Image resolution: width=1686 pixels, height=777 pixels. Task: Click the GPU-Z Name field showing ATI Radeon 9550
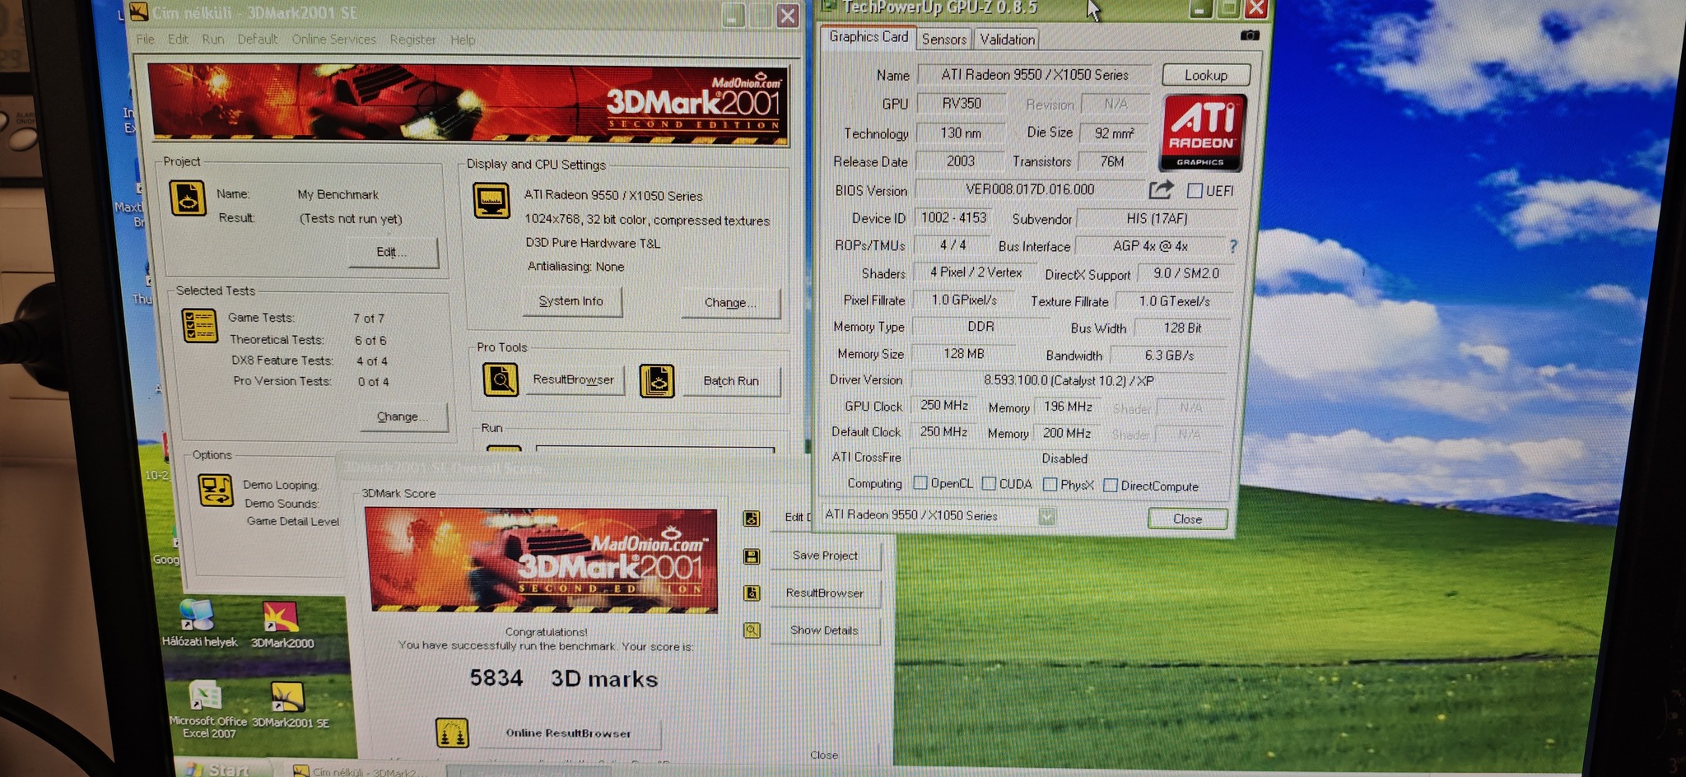pos(1036,75)
